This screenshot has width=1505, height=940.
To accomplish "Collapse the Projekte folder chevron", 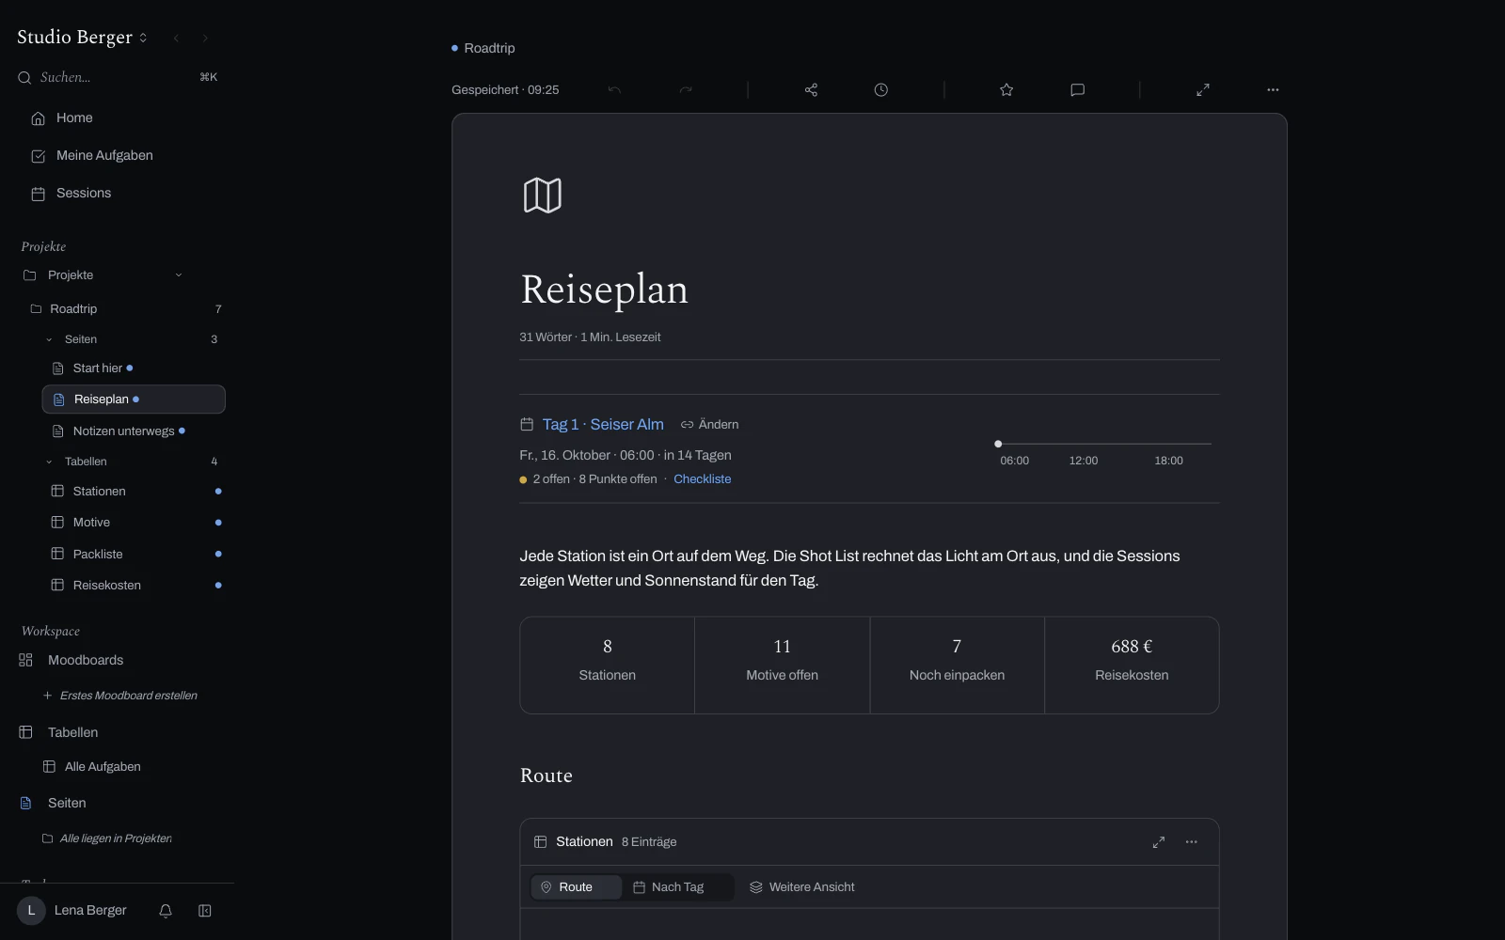I will (179, 275).
